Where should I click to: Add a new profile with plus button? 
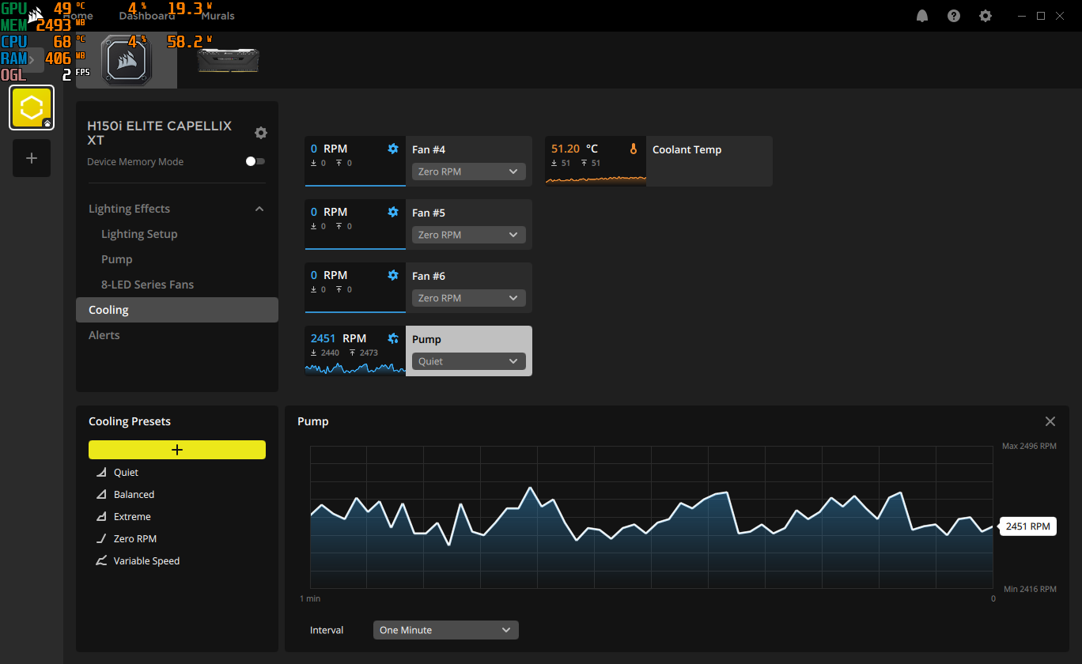click(x=32, y=158)
